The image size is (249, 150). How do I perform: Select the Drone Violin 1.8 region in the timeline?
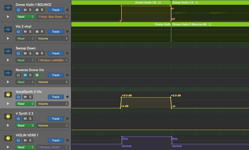[x=146, y=2]
